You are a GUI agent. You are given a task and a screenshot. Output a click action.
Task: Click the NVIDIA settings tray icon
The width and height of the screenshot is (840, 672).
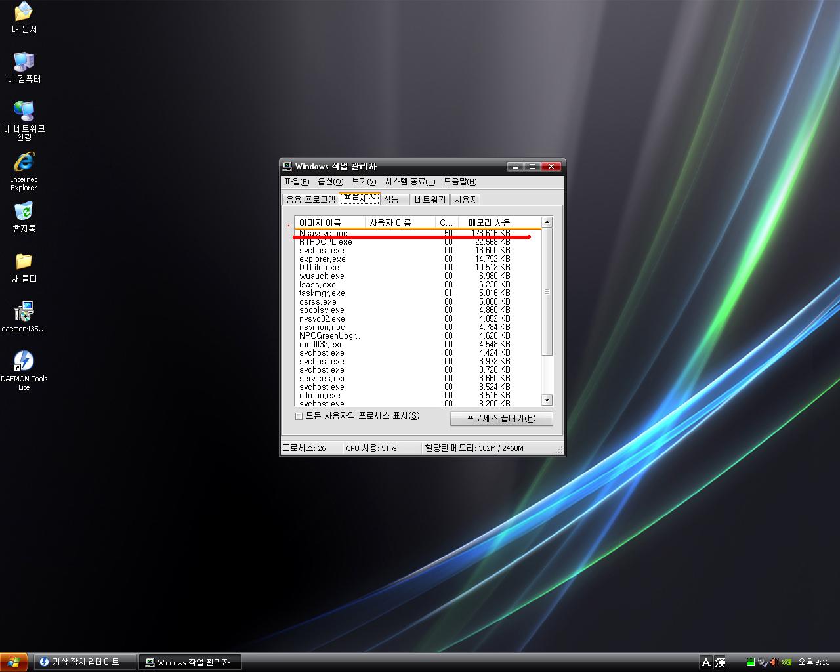786,662
